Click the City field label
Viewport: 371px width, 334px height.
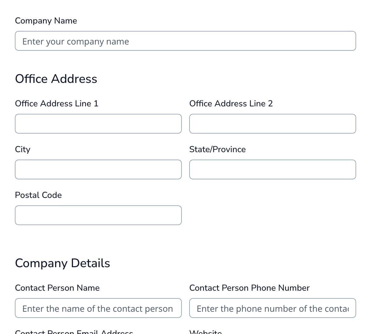click(23, 149)
